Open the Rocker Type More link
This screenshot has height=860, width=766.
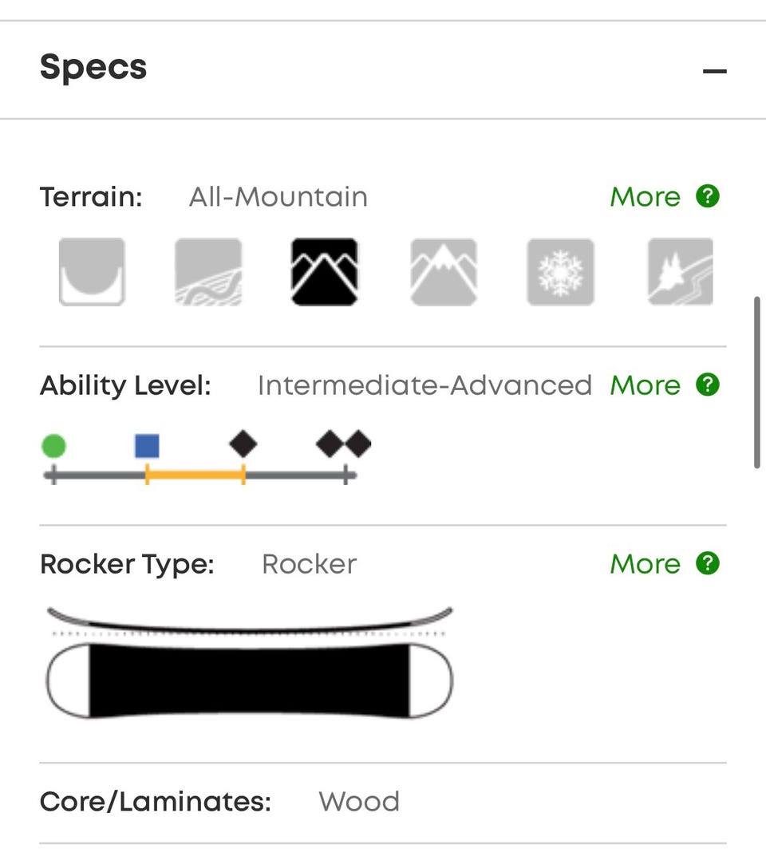pos(645,565)
